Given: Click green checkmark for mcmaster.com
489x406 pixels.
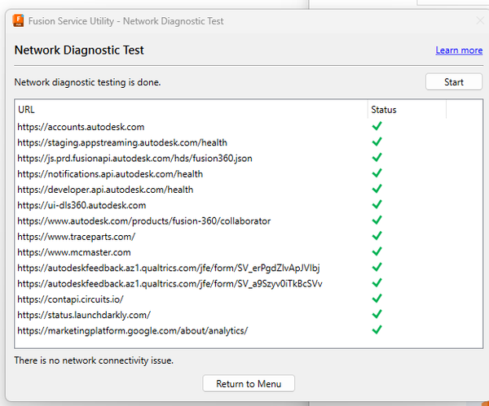Looking at the screenshot, I should (377, 251).
